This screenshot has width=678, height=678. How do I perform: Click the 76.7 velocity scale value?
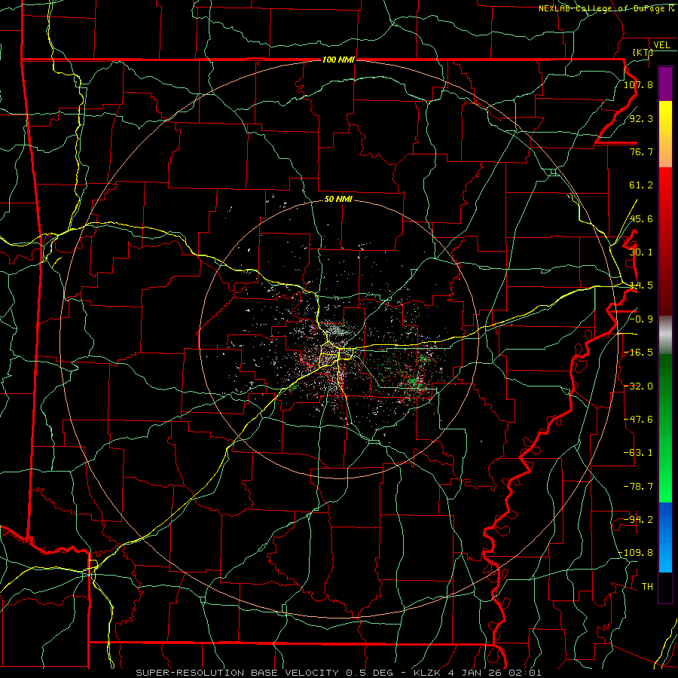pos(641,151)
